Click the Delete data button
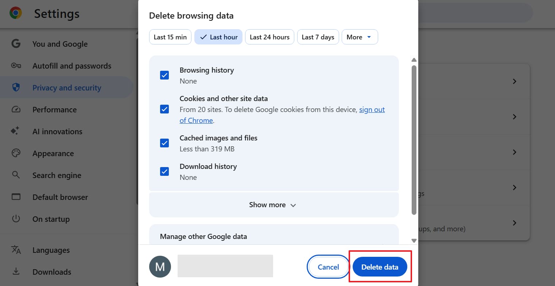Viewport: 555px width, 286px height. [380, 267]
